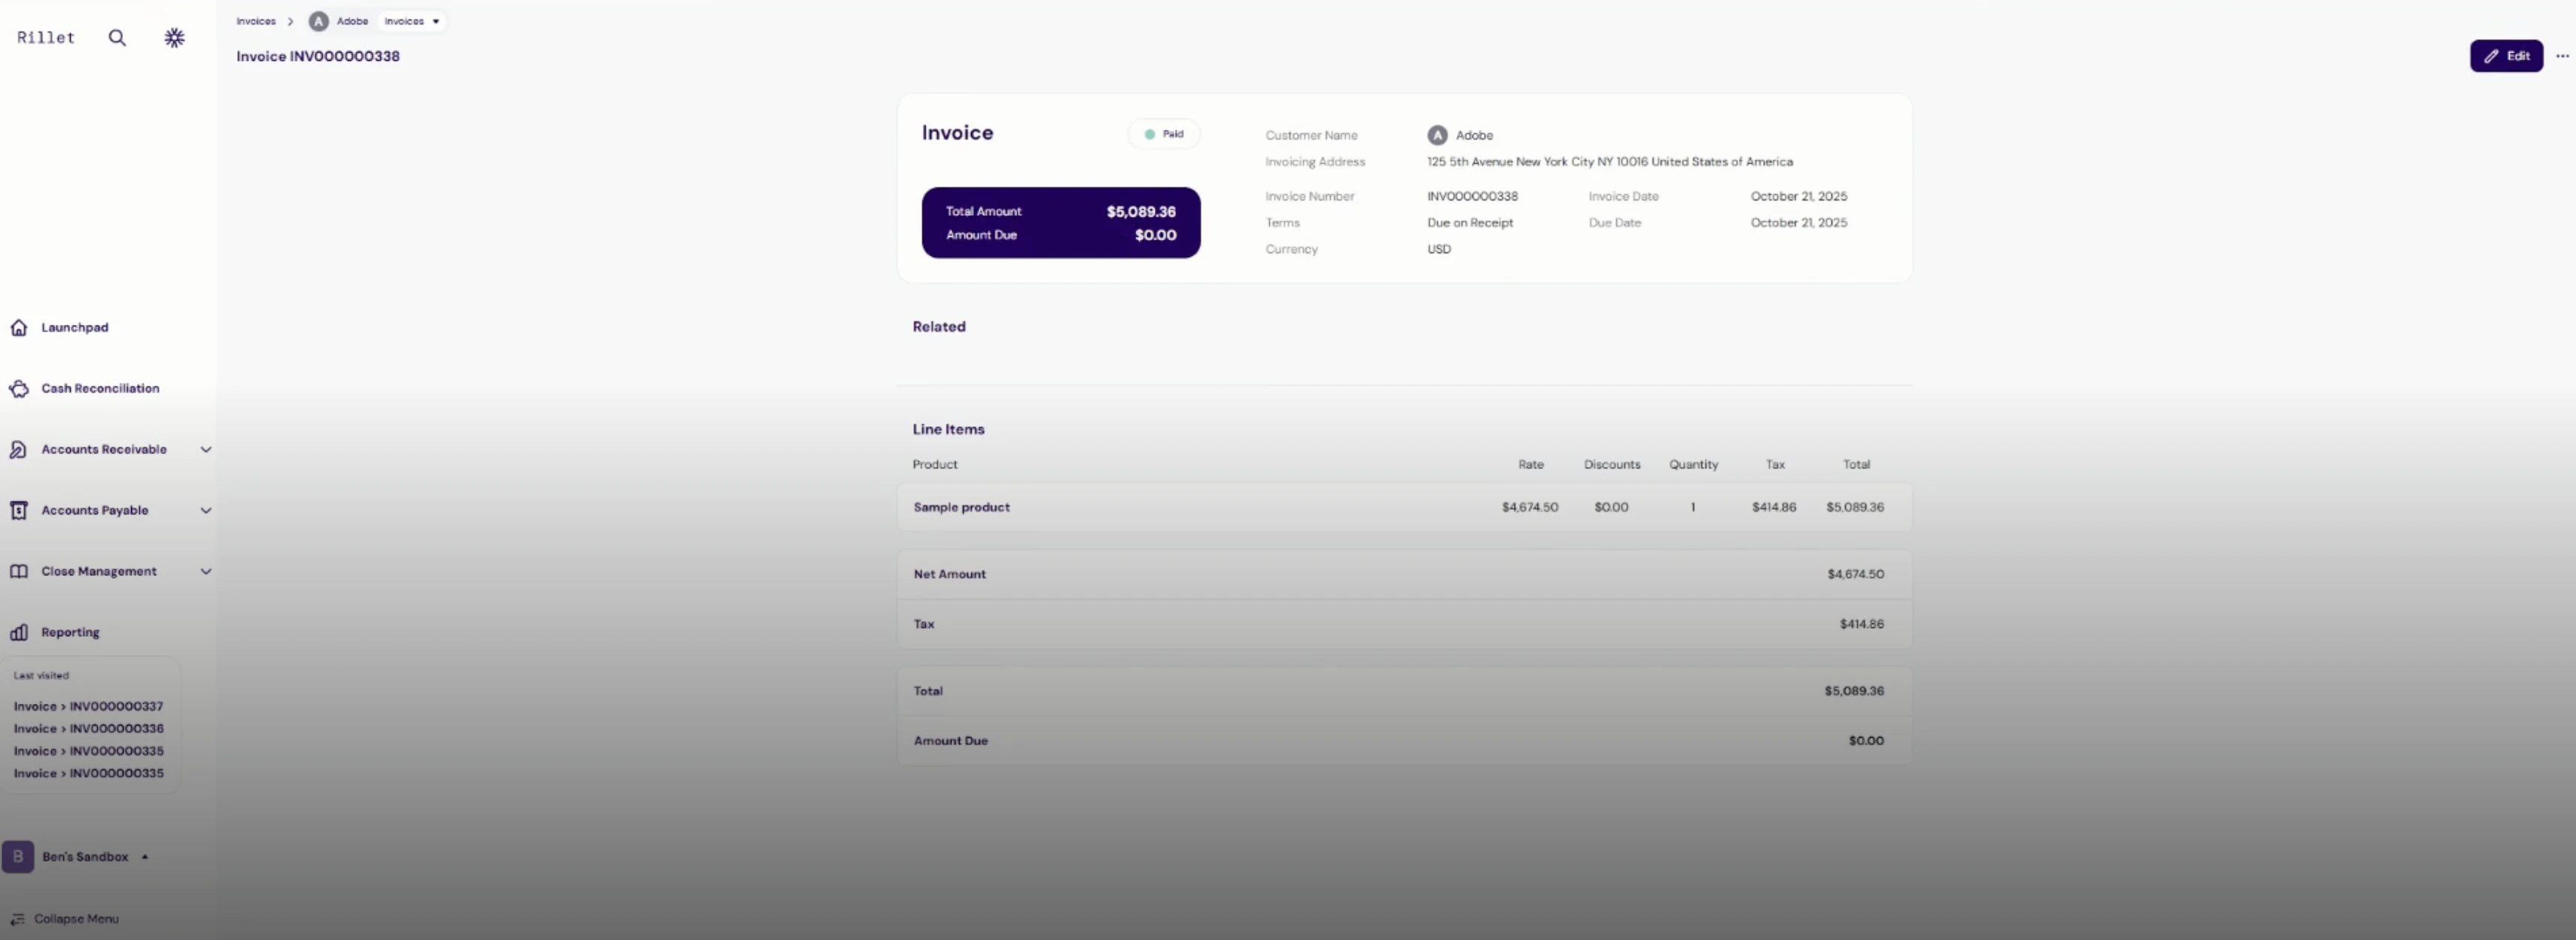Open the Invoices breadcrumb dropdown
Image resolution: width=2576 pixels, height=940 pixels.
coord(411,21)
